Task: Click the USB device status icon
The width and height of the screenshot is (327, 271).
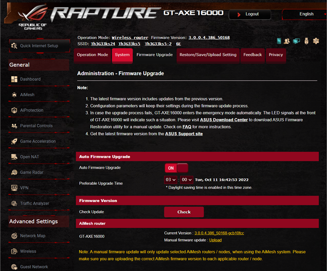Action: coord(306,41)
